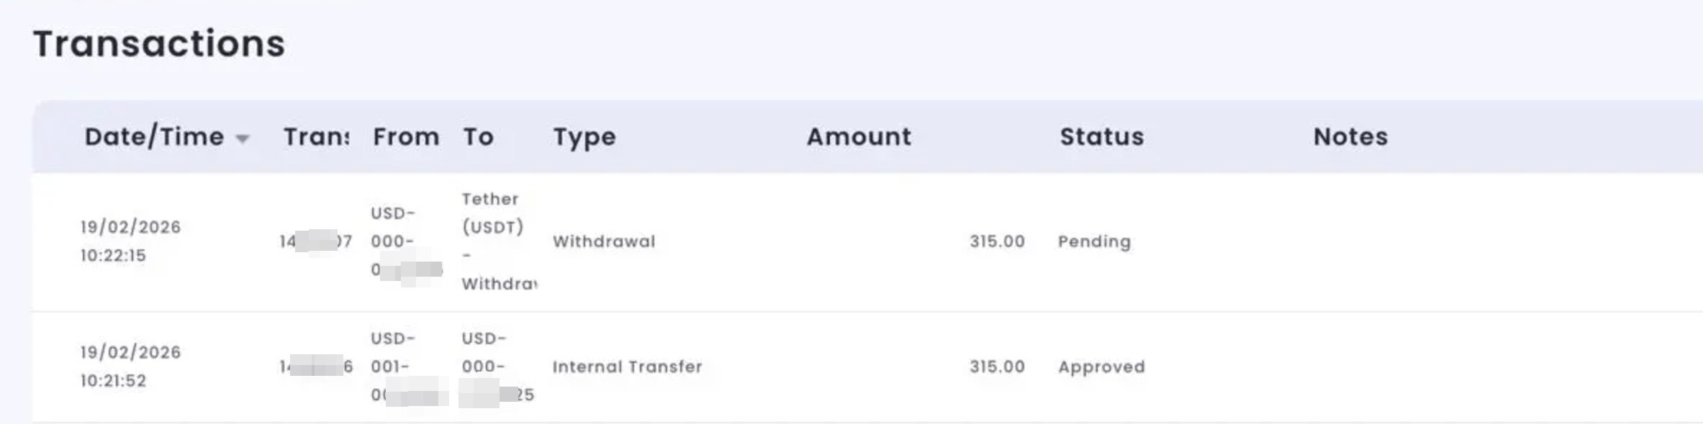Select the Approved status entry
1703x424 pixels.
[x=1101, y=367]
